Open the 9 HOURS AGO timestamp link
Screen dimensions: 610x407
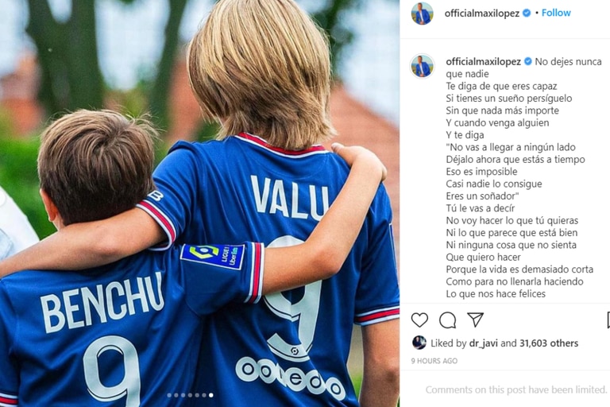pyautogui.click(x=434, y=361)
